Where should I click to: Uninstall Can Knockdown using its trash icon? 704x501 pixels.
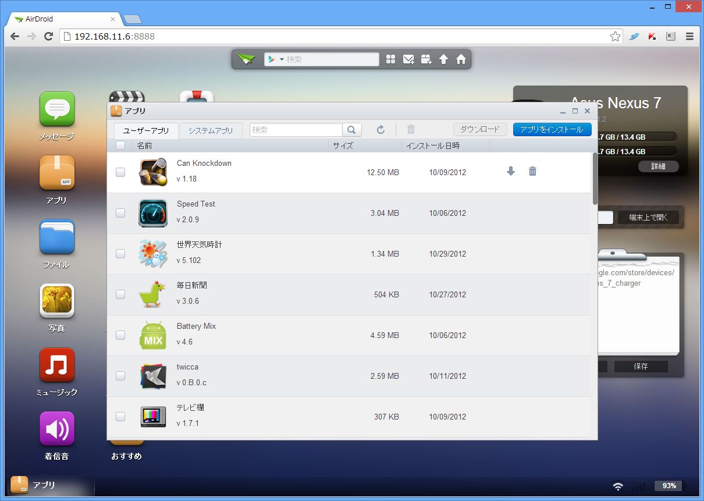532,171
